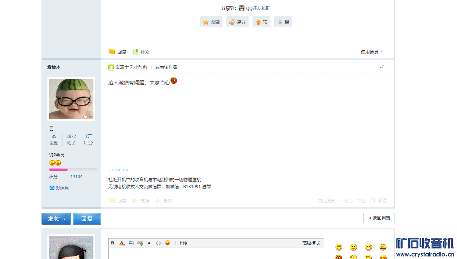Click second post's 评分 link

(349, 201)
